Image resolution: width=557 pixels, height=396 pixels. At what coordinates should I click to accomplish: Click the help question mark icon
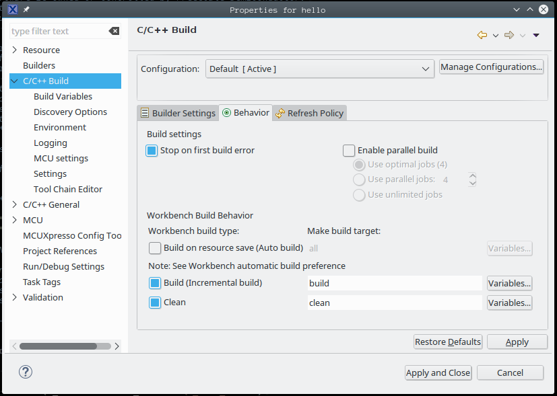point(26,372)
